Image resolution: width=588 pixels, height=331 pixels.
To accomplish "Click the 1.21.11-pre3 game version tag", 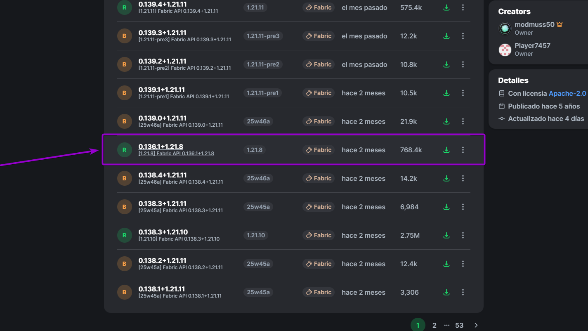I will (x=263, y=36).
